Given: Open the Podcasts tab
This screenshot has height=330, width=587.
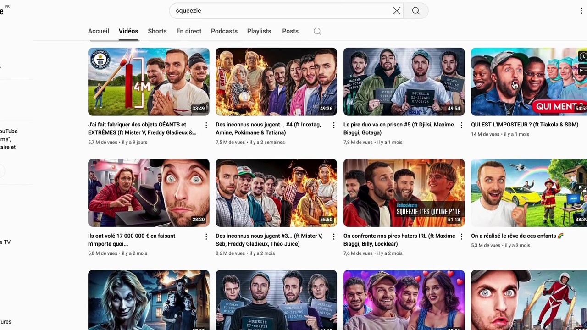Looking at the screenshot, I should 224,31.
